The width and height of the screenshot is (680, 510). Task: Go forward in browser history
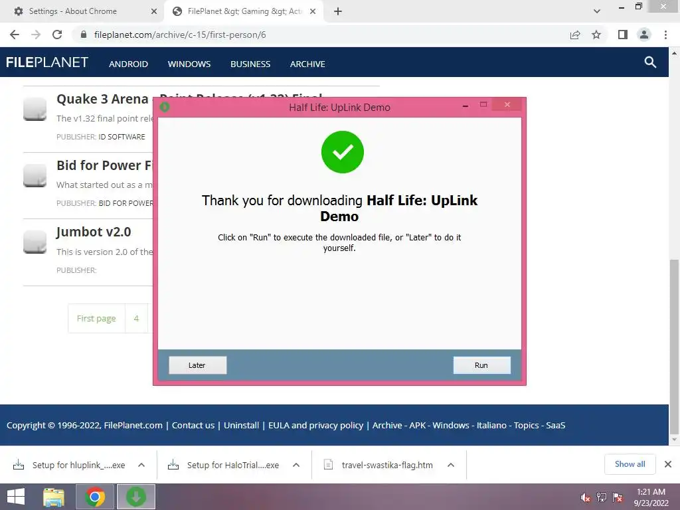36,35
